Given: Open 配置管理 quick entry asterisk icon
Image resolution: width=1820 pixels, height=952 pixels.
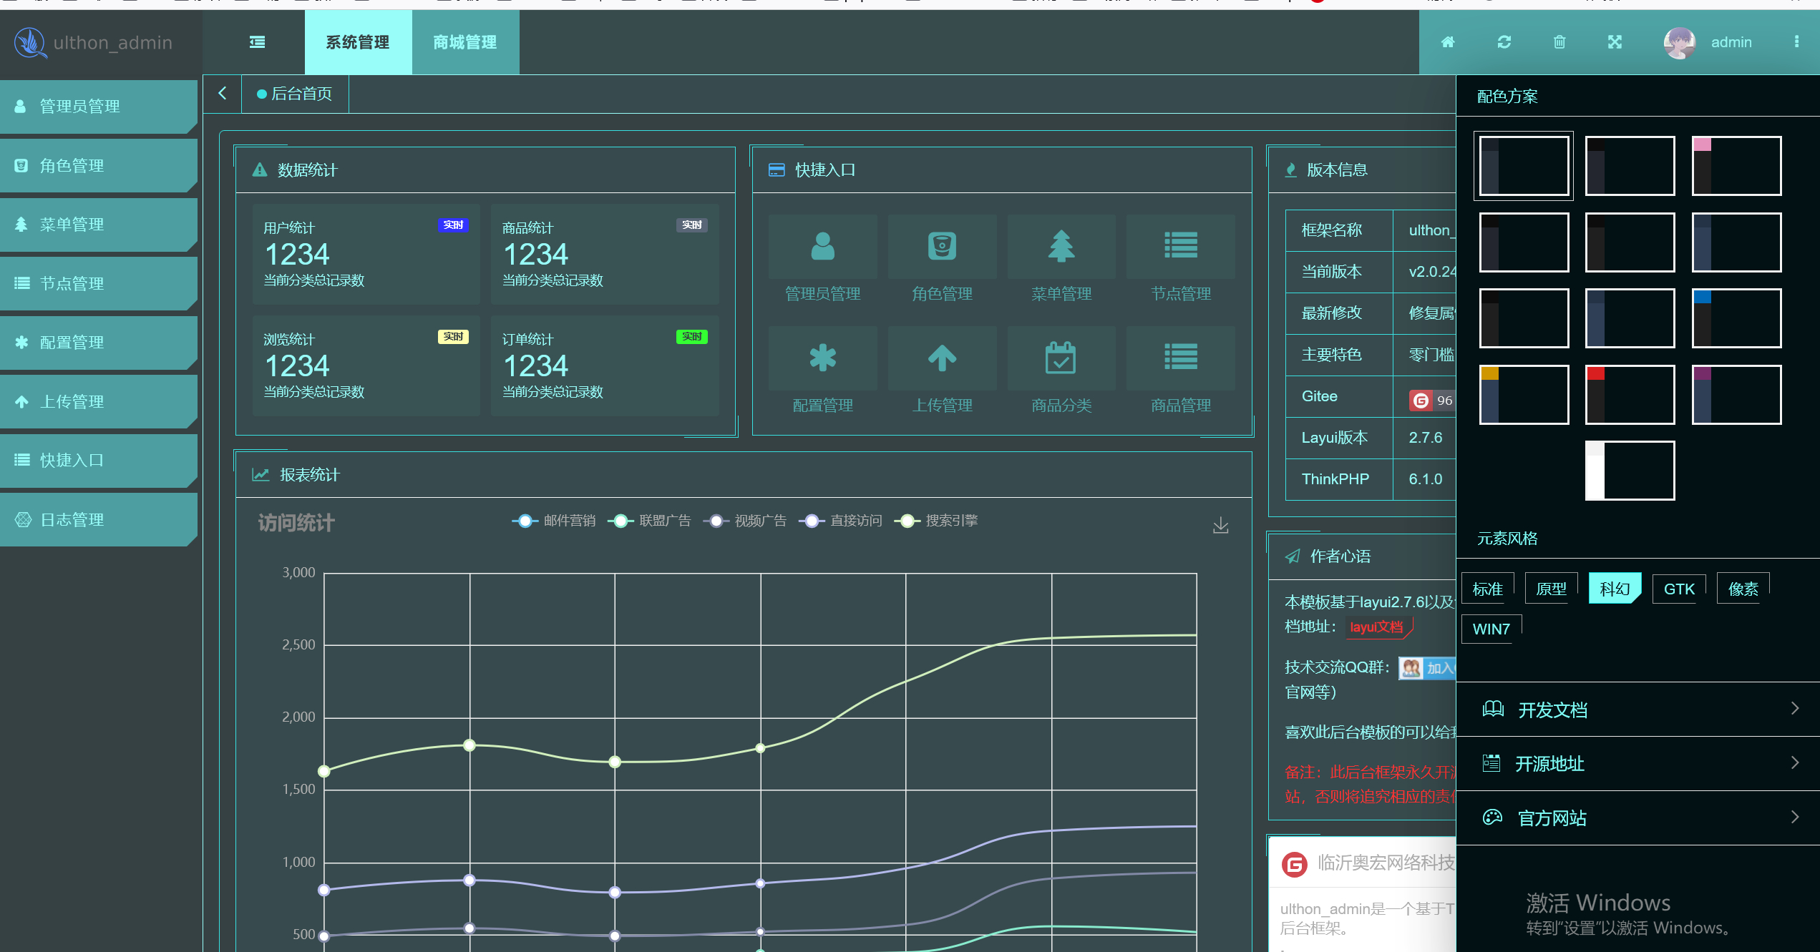Looking at the screenshot, I should click(x=822, y=358).
